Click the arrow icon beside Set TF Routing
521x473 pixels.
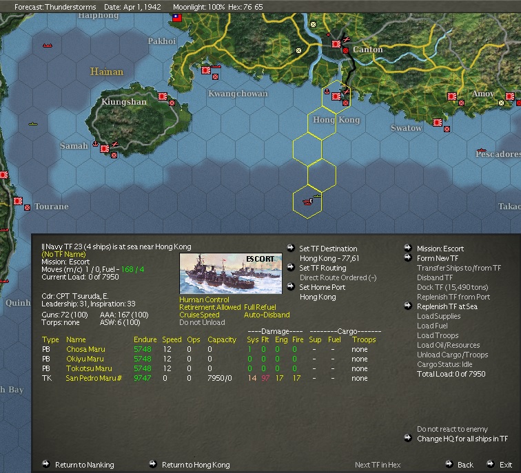pos(291,267)
